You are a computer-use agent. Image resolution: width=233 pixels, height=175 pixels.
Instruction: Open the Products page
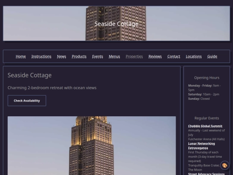click(x=79, y=57)
